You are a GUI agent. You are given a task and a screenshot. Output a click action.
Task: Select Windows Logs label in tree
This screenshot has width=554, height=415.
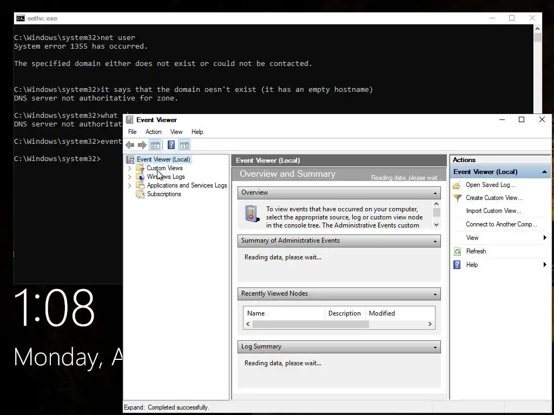pos(166,177)
